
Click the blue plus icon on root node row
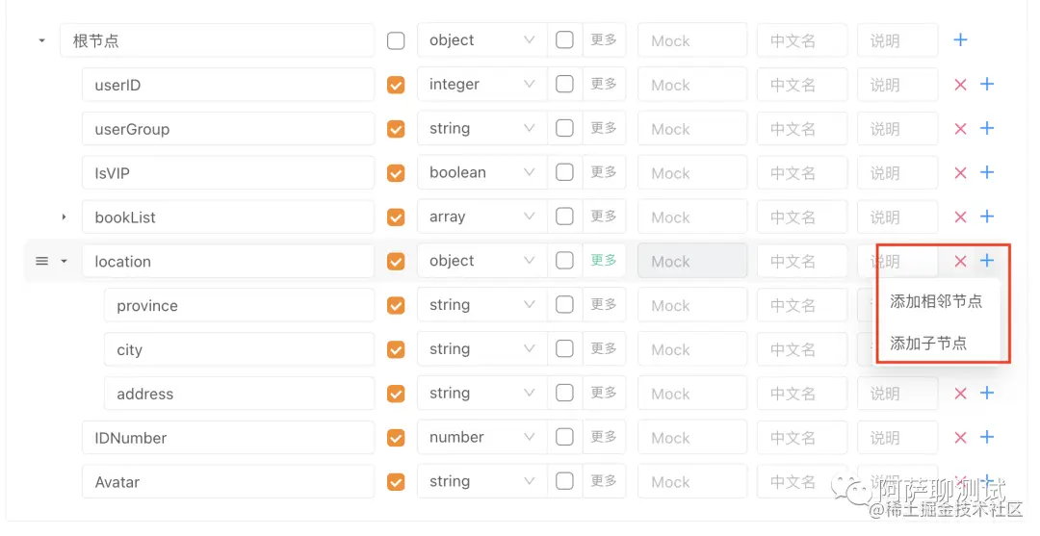(960, 39)
